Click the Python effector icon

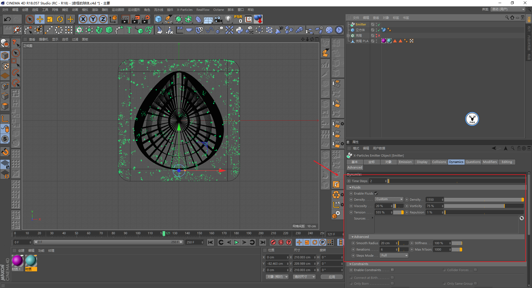tap(239, 30)
